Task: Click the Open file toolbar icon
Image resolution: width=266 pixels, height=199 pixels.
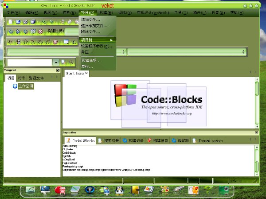Action: [x=18, y=22]
